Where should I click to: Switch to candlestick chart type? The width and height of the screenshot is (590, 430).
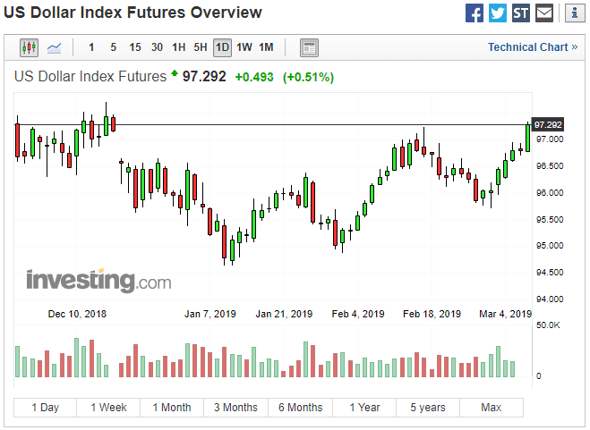point(29,47)
